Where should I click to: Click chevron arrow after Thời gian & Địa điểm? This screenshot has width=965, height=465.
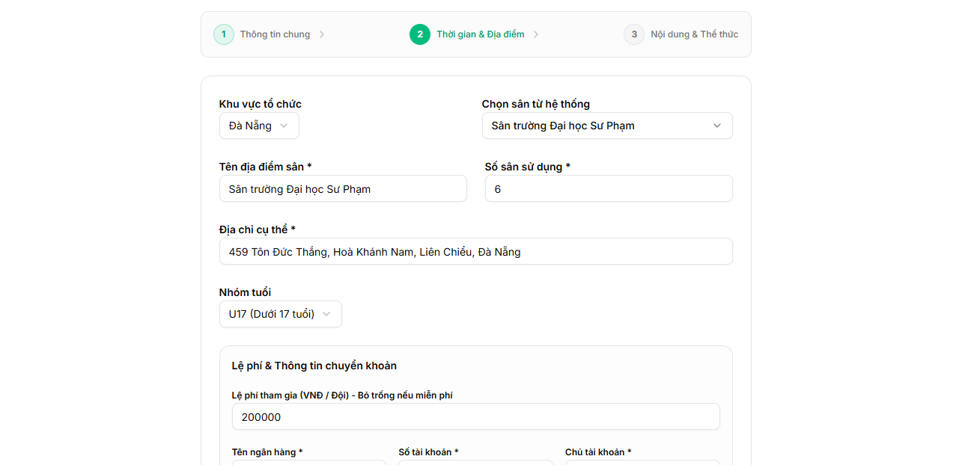point(536,34)
